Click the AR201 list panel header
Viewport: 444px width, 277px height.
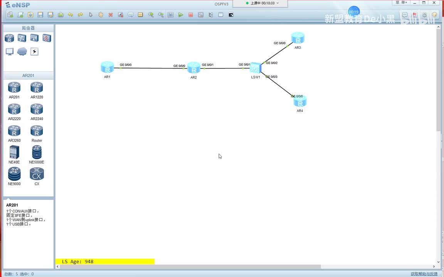pos(28,75)
